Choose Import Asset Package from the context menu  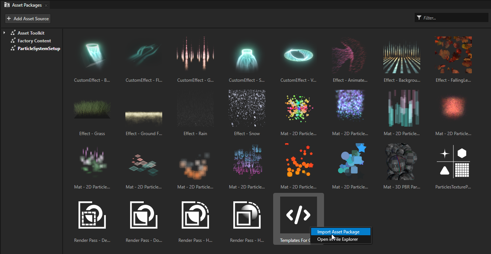(x=340, y=232)
